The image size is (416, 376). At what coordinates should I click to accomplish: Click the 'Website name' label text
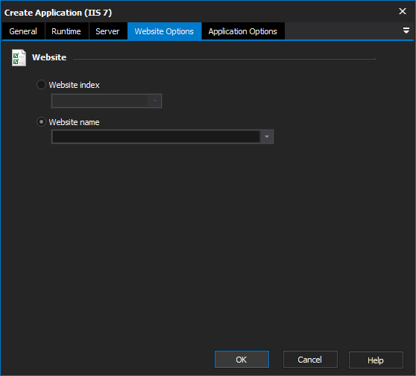point(74,122)
